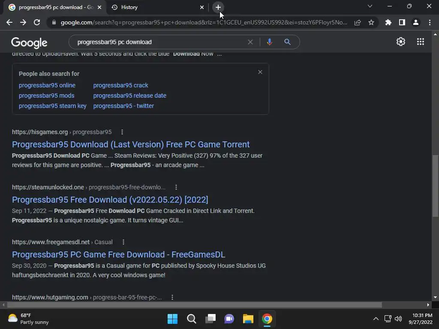This screenshot has width=439, height=329.
Task: Click Chrome icon in taskbar
Action: [x=267, y=319]
